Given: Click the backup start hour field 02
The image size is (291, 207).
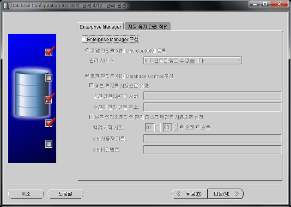Looking at the screenshot, I should (150, 127).
